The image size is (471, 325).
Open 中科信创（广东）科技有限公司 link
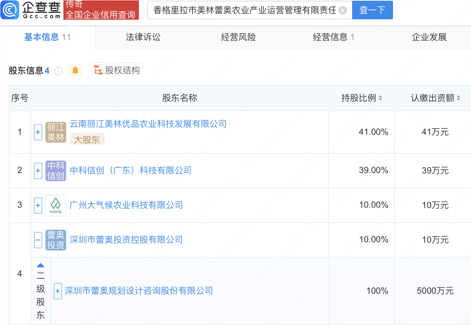[x=131, y=171]
